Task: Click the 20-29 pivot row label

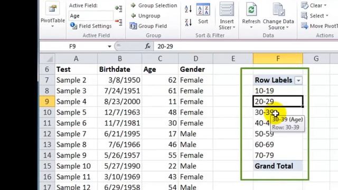Action: click(x=278, y=101)
